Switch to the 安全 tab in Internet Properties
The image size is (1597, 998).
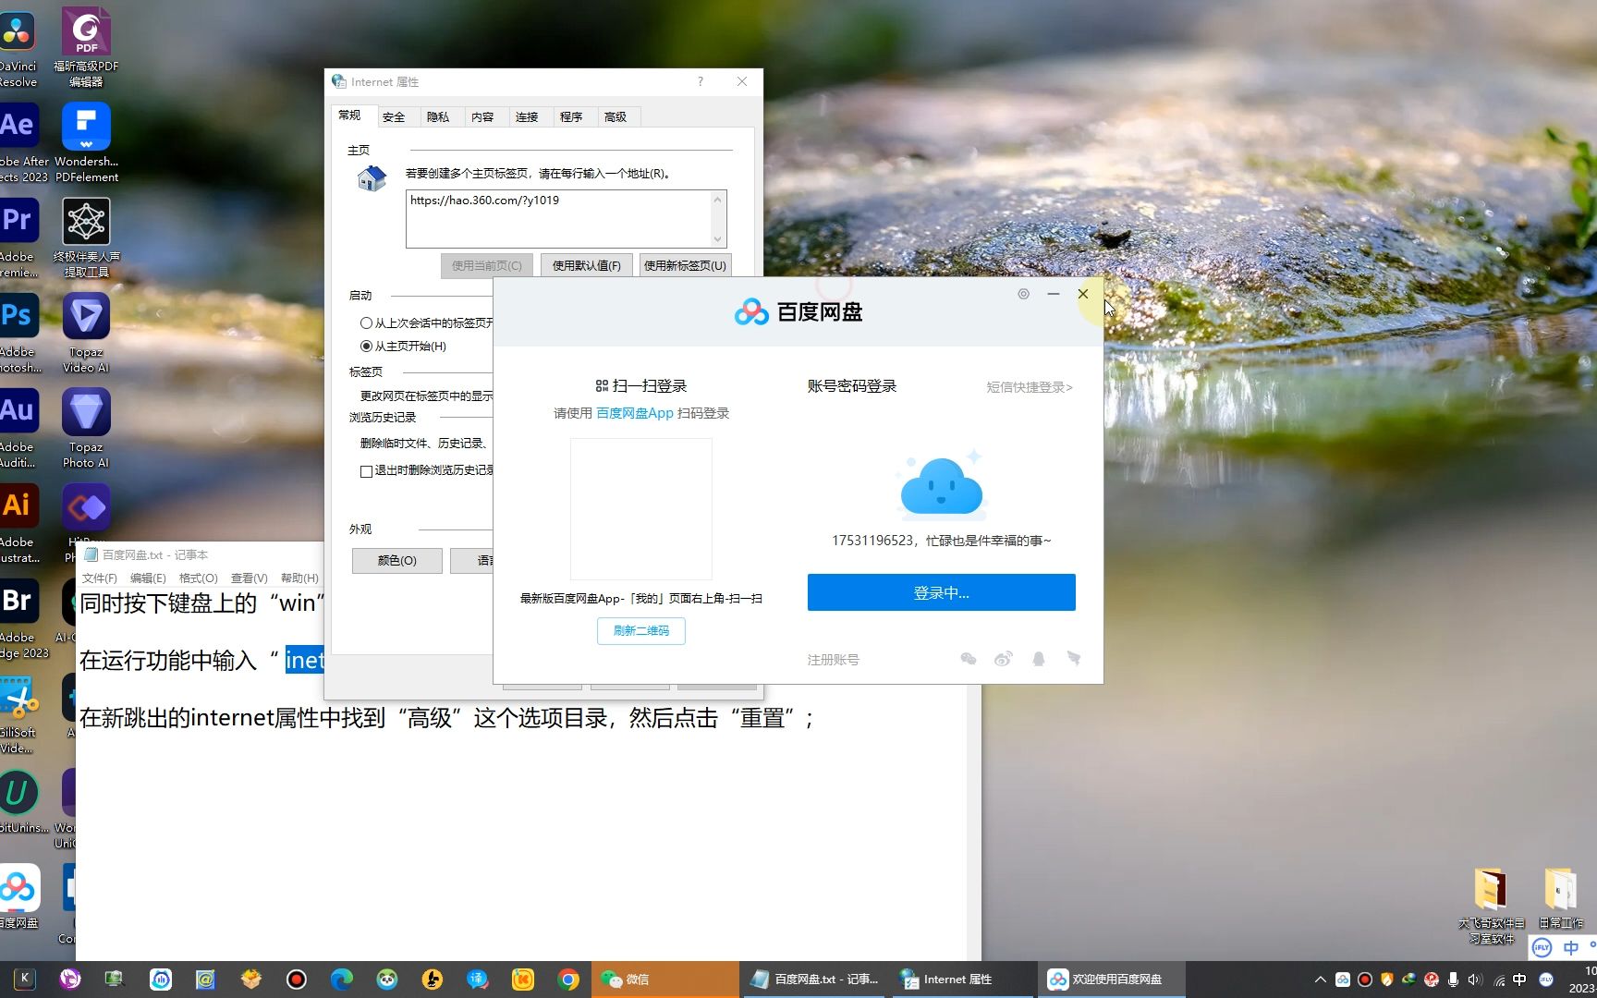[394, 117]
